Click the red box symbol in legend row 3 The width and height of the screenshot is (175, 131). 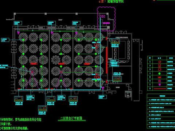pos(159,70)
